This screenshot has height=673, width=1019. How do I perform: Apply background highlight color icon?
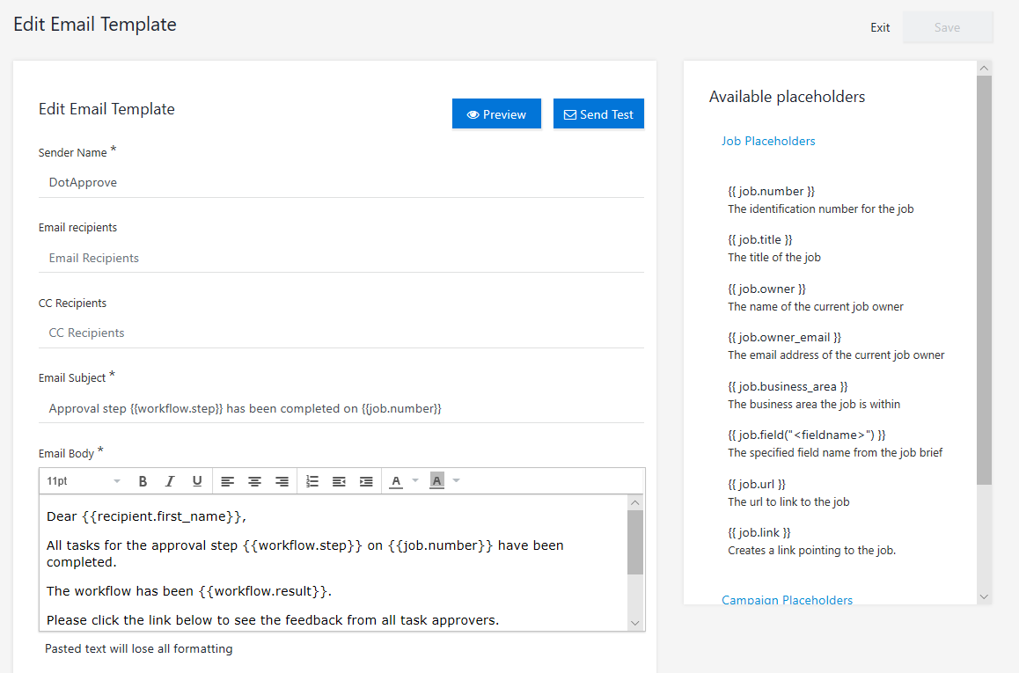tap(436, 481)
